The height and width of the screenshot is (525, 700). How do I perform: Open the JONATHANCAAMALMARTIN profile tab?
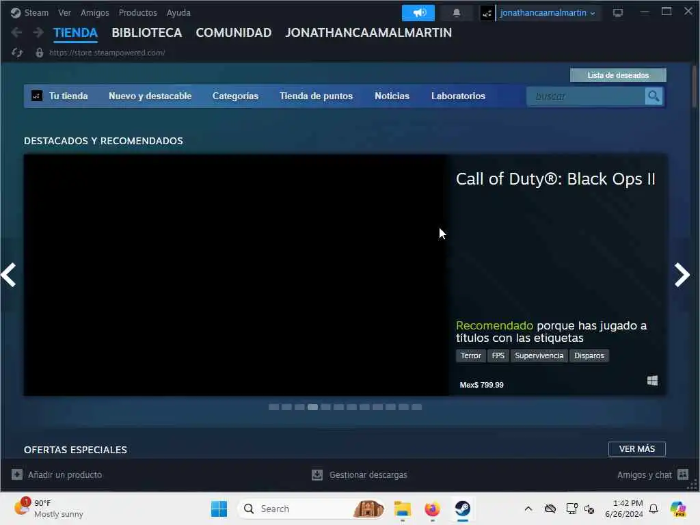[368, 33]
